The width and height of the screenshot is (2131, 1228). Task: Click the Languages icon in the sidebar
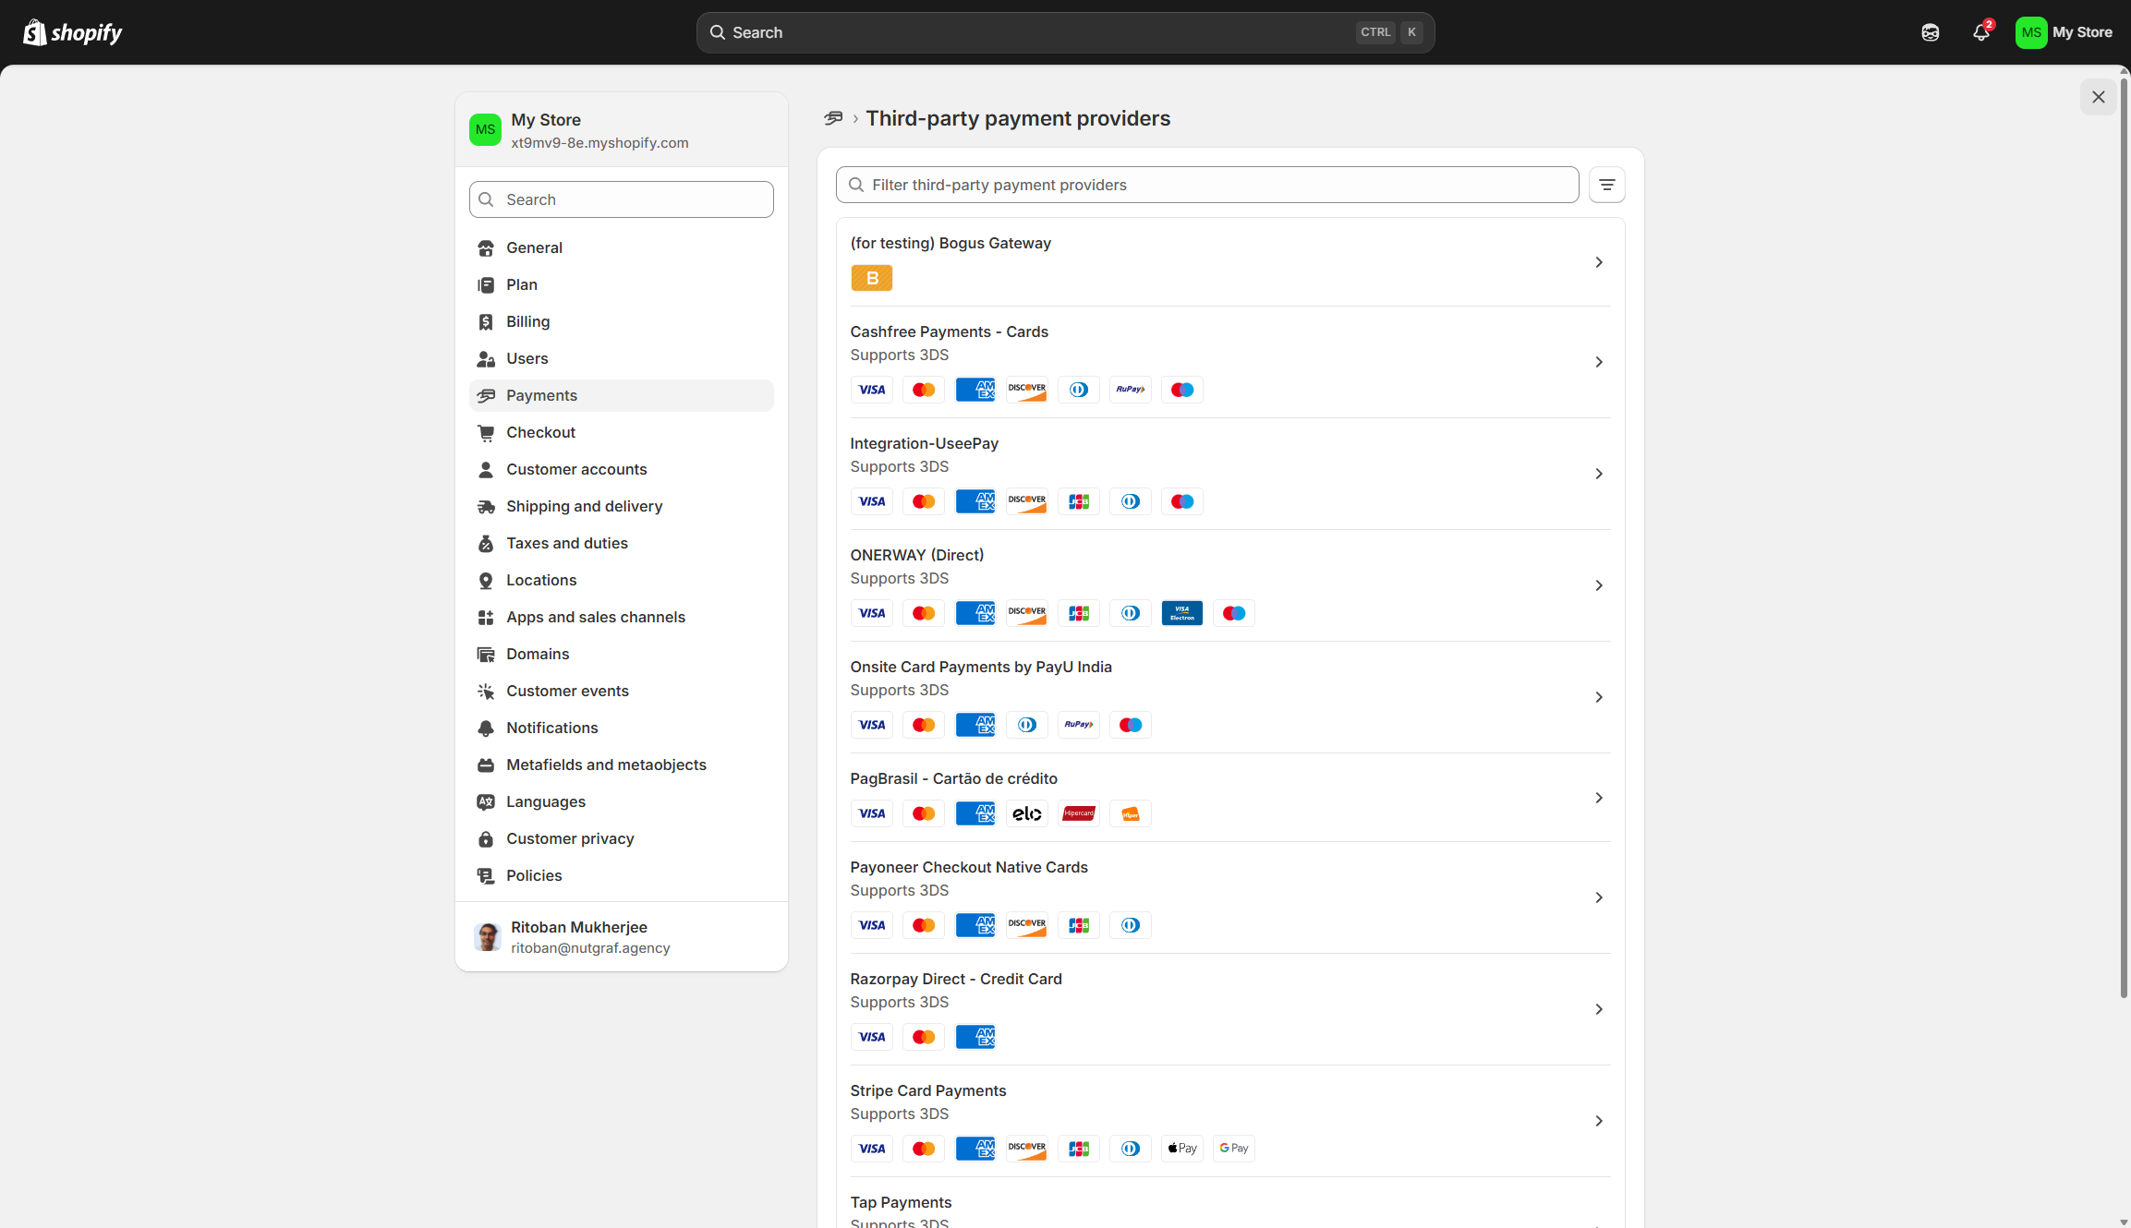pos(487,801)
